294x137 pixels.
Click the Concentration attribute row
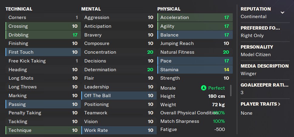coord(119,52)
